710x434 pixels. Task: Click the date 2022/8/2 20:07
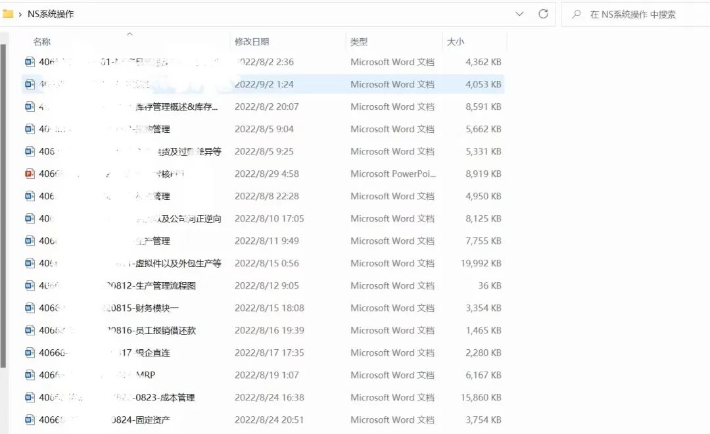(267, 107)
